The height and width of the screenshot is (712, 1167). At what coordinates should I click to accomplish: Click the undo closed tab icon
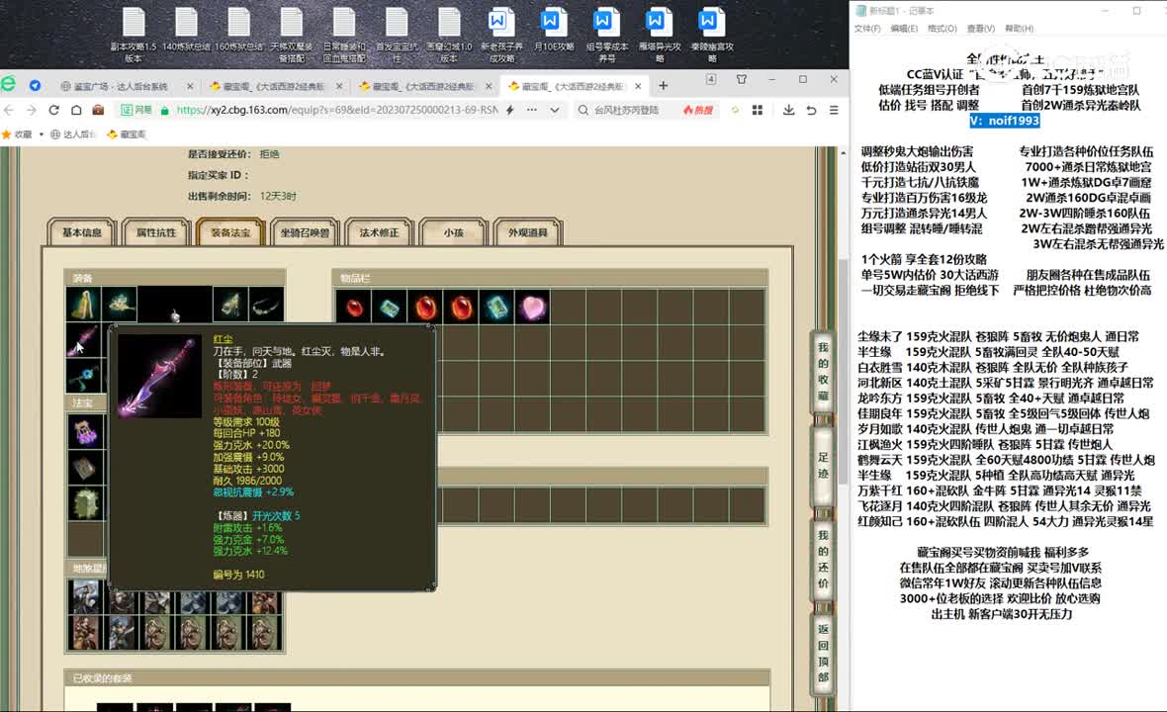811,110
